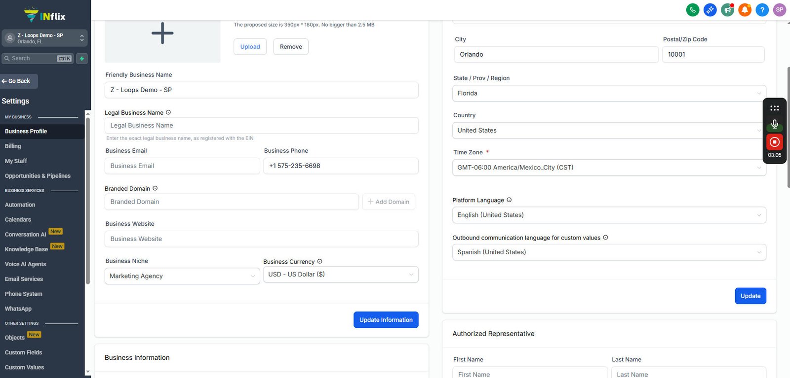Click info icon beside Outbound communication language
Viewport: 790px width, 378px height.
tap(605, 237)
